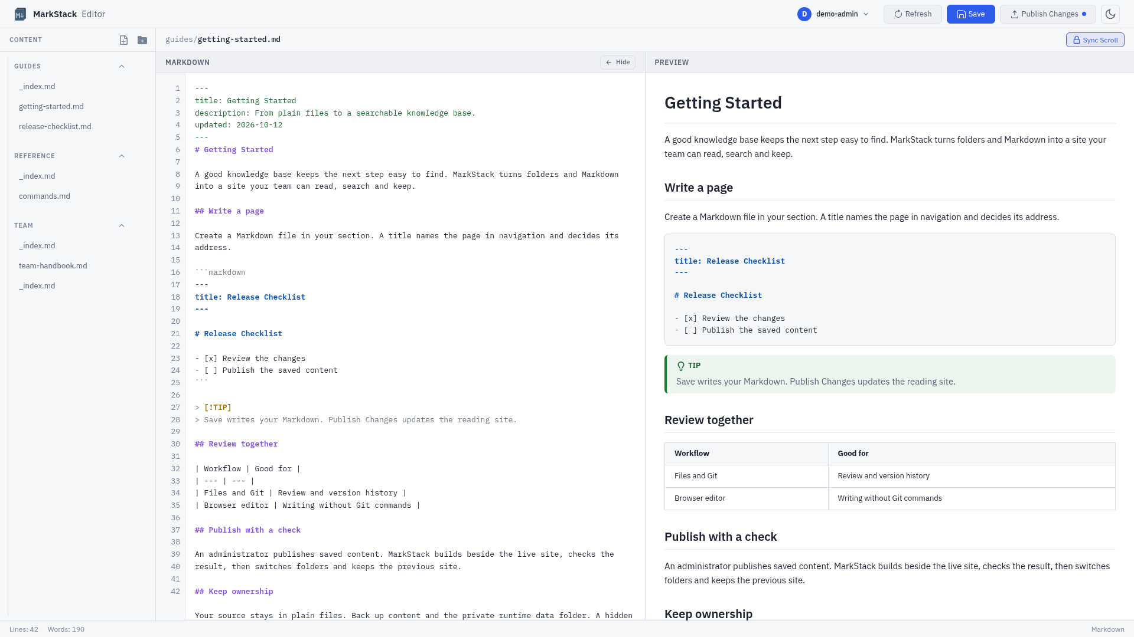This screenshot has width=1134, height=637.
Task: Collapse the GUIDES section
Action: (x=122, y=66)
